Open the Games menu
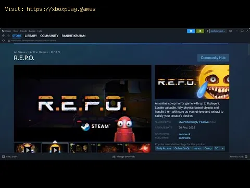The height and width of the screenshot is (188, 250). [x=32, y=31]
